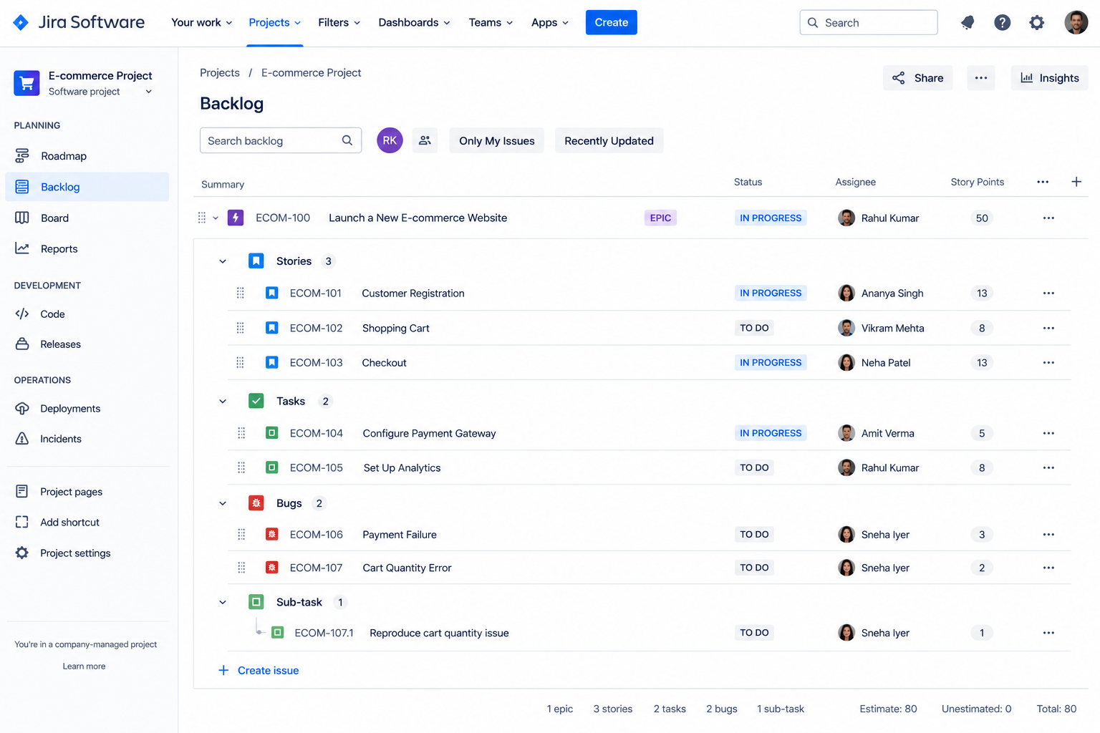Image resolution: width=1100 pixels, height=733 pixels.
Task: Collapse the Tasks group
Action: click(x=223, y=401)
